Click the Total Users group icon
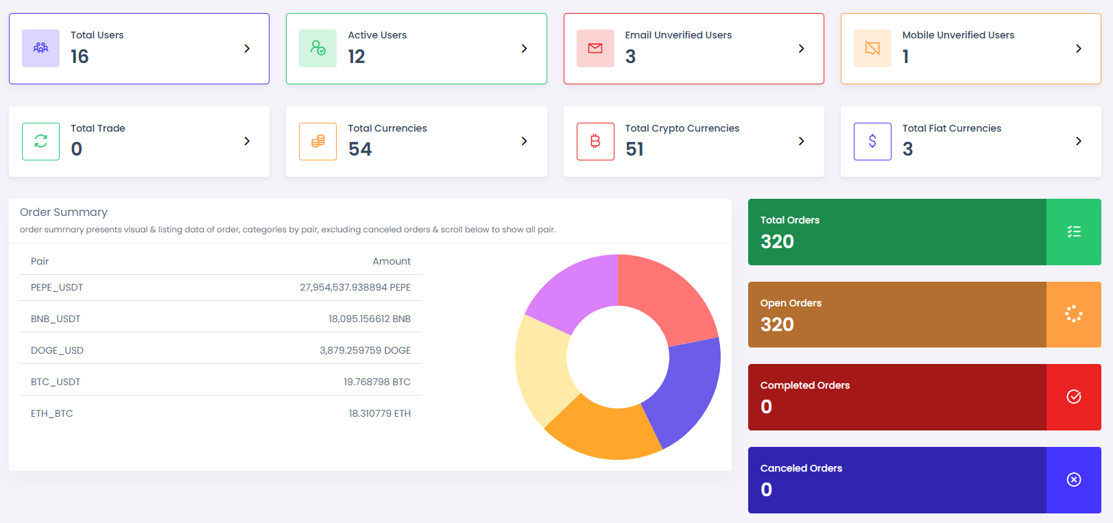The image size is (1113, 523). [40, 48]
